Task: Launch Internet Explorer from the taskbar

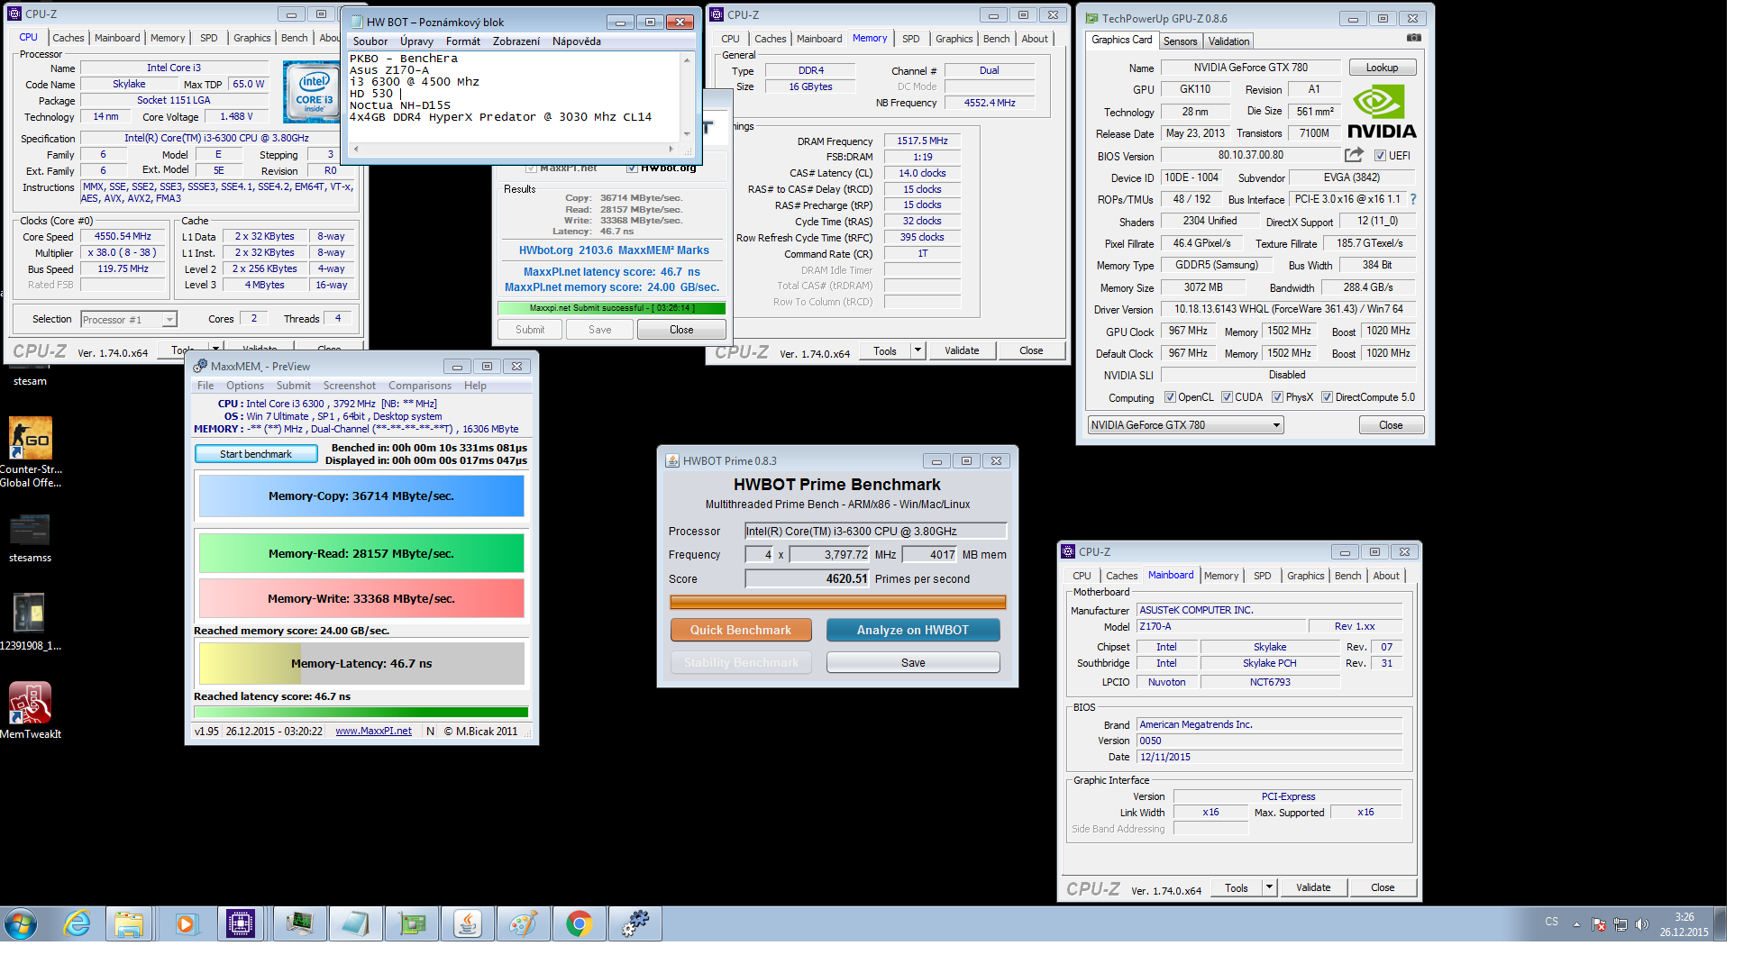Action: (78, 924)
